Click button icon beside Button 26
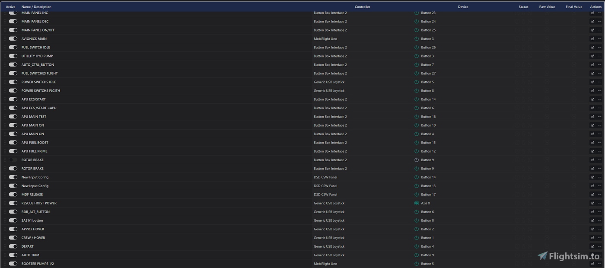Viewport: 605px width, 268px height. [417, 48]
